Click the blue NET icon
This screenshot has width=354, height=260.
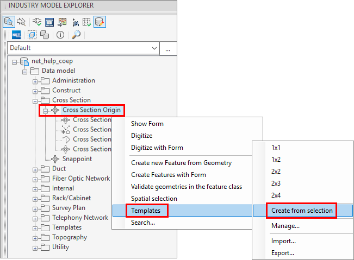tap(16, 35)
